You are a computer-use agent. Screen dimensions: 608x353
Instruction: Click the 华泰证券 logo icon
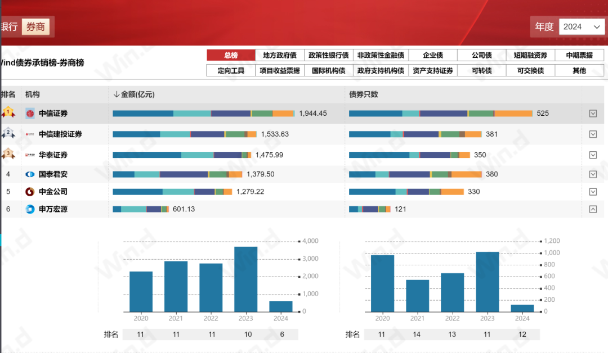(x=30, y=155)
